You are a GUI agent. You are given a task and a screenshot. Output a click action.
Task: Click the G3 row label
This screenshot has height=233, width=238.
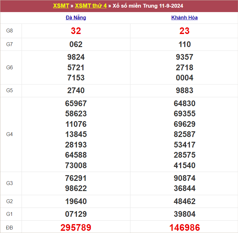coord(10,183)
